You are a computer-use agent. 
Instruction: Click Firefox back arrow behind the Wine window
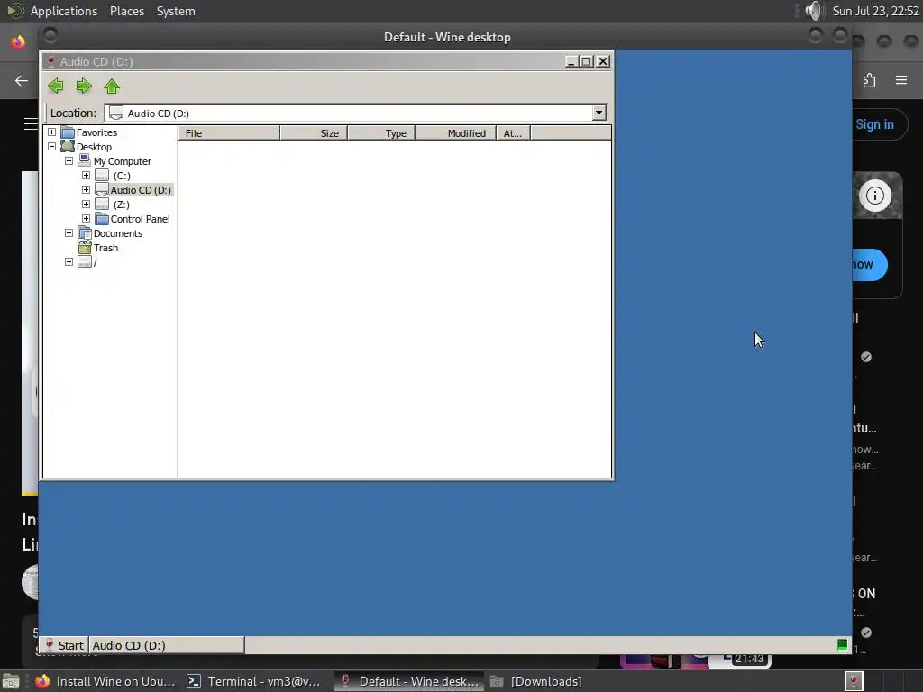(x=22, y=80)
